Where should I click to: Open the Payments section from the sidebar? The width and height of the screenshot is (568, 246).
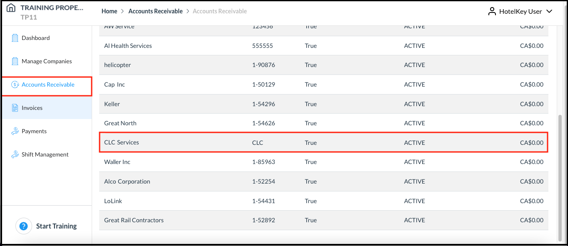tap(34, 131)
